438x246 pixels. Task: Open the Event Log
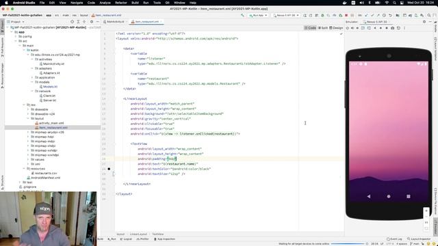[x=394, y=239]
